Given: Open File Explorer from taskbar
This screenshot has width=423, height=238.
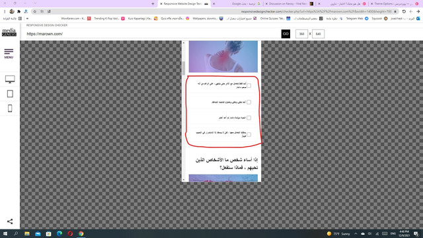Looking at the screenshot, I should 27,233.
